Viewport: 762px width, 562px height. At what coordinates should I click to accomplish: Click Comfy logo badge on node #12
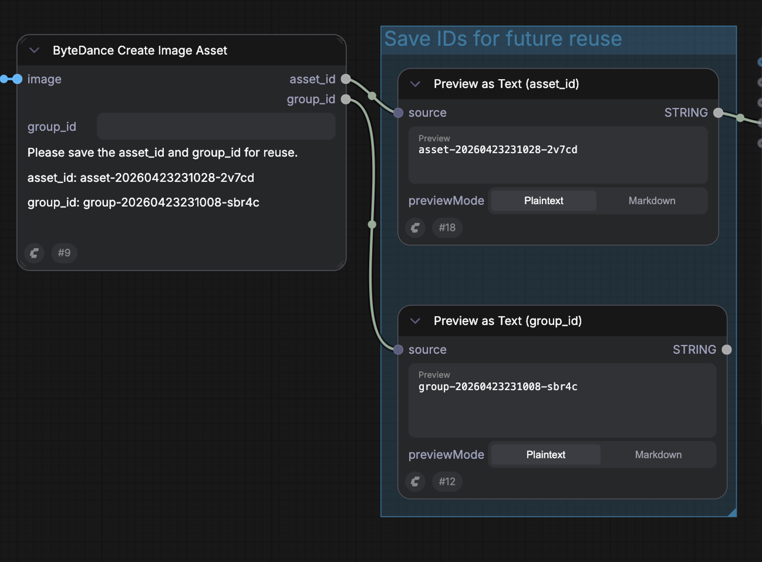(415, 481)
